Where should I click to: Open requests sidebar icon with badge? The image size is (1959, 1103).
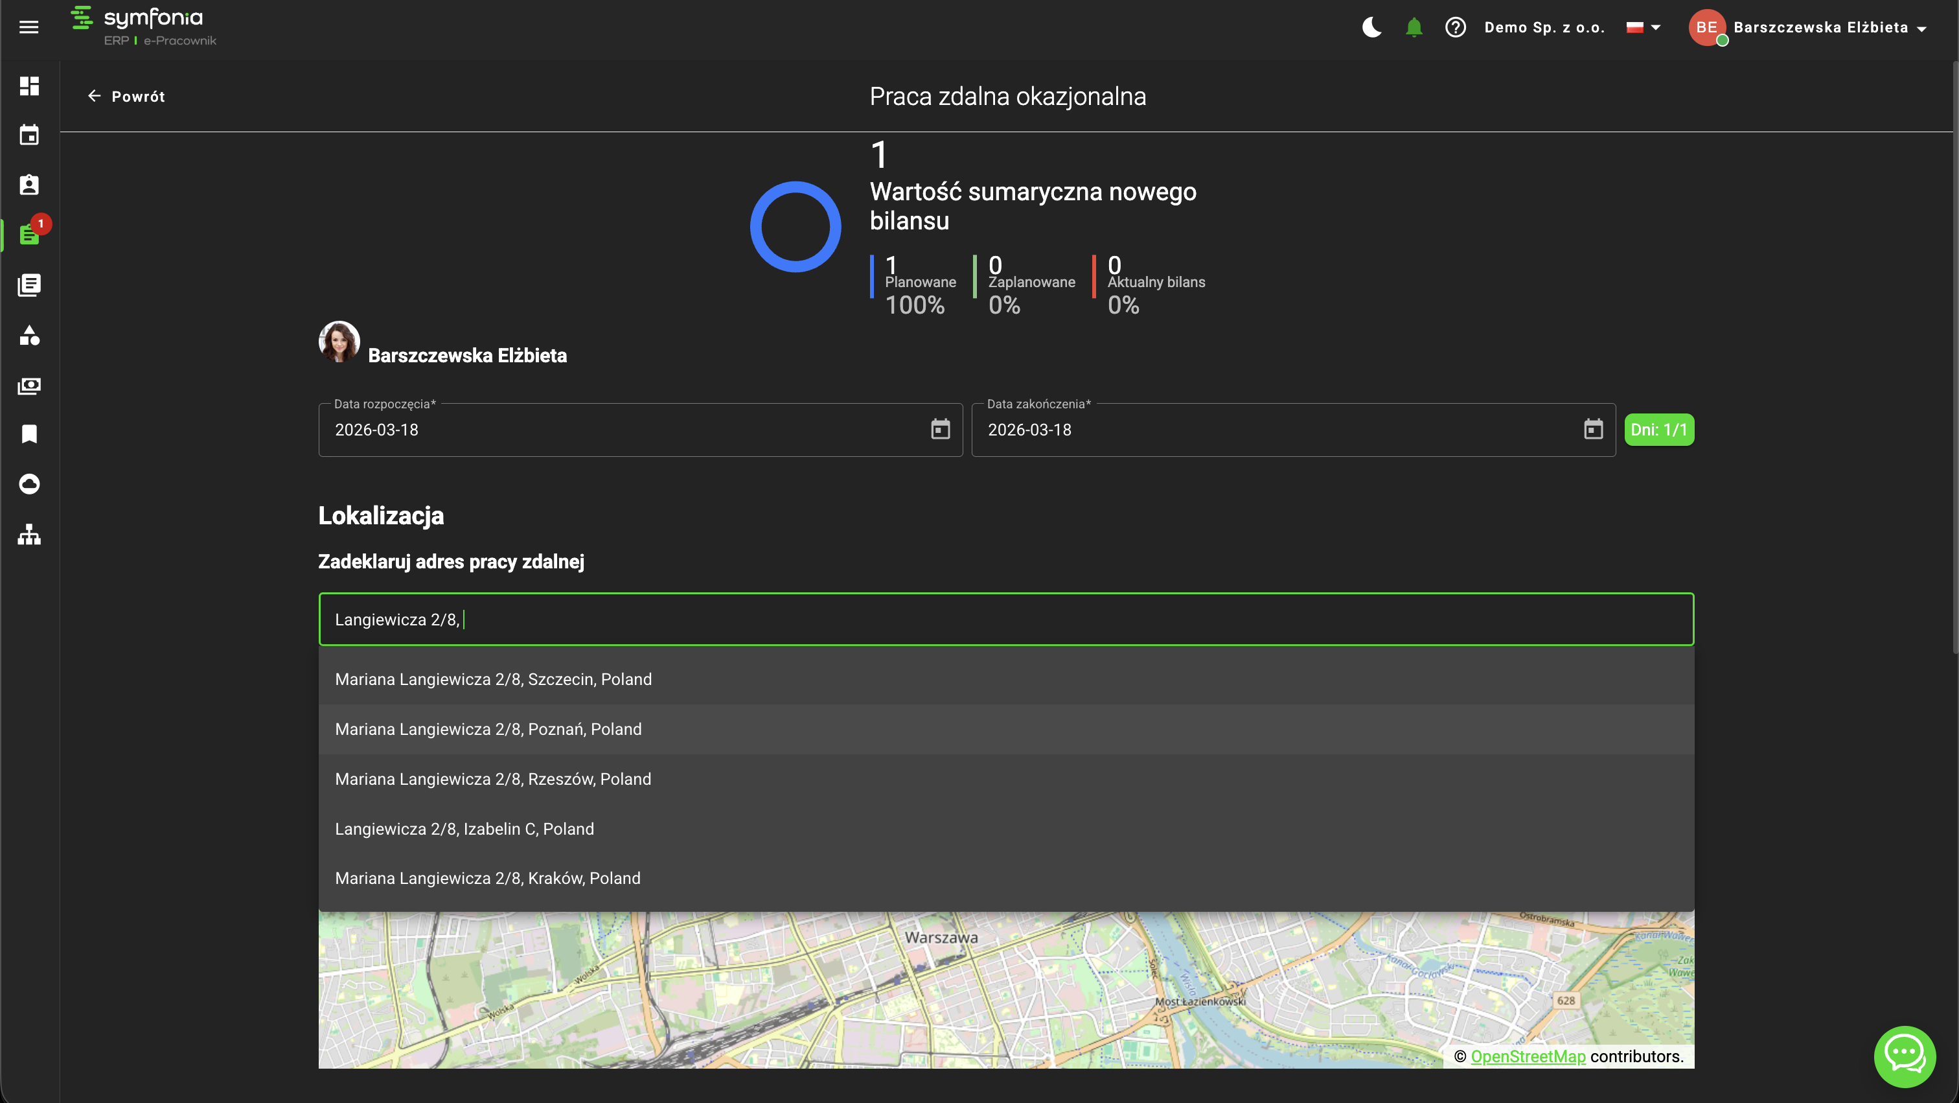(29, 235)
